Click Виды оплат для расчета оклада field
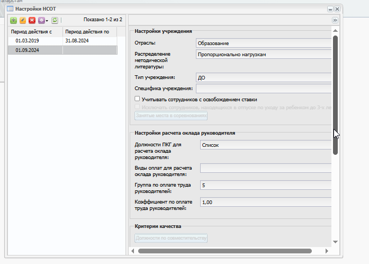Screen dimensions: 369x264 coord(266,168)
